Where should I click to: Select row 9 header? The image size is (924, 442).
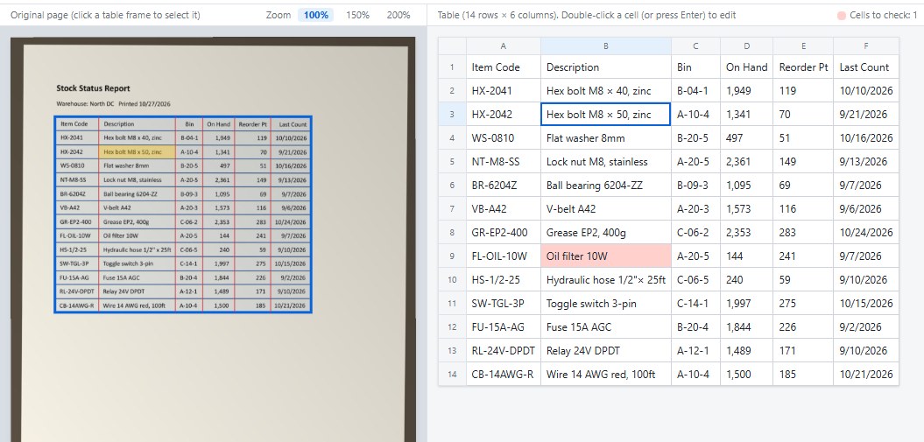point(452,256)
